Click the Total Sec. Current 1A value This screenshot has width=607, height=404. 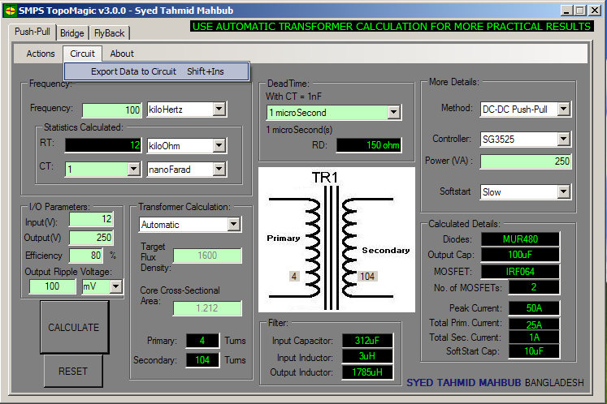pos(534,337)
